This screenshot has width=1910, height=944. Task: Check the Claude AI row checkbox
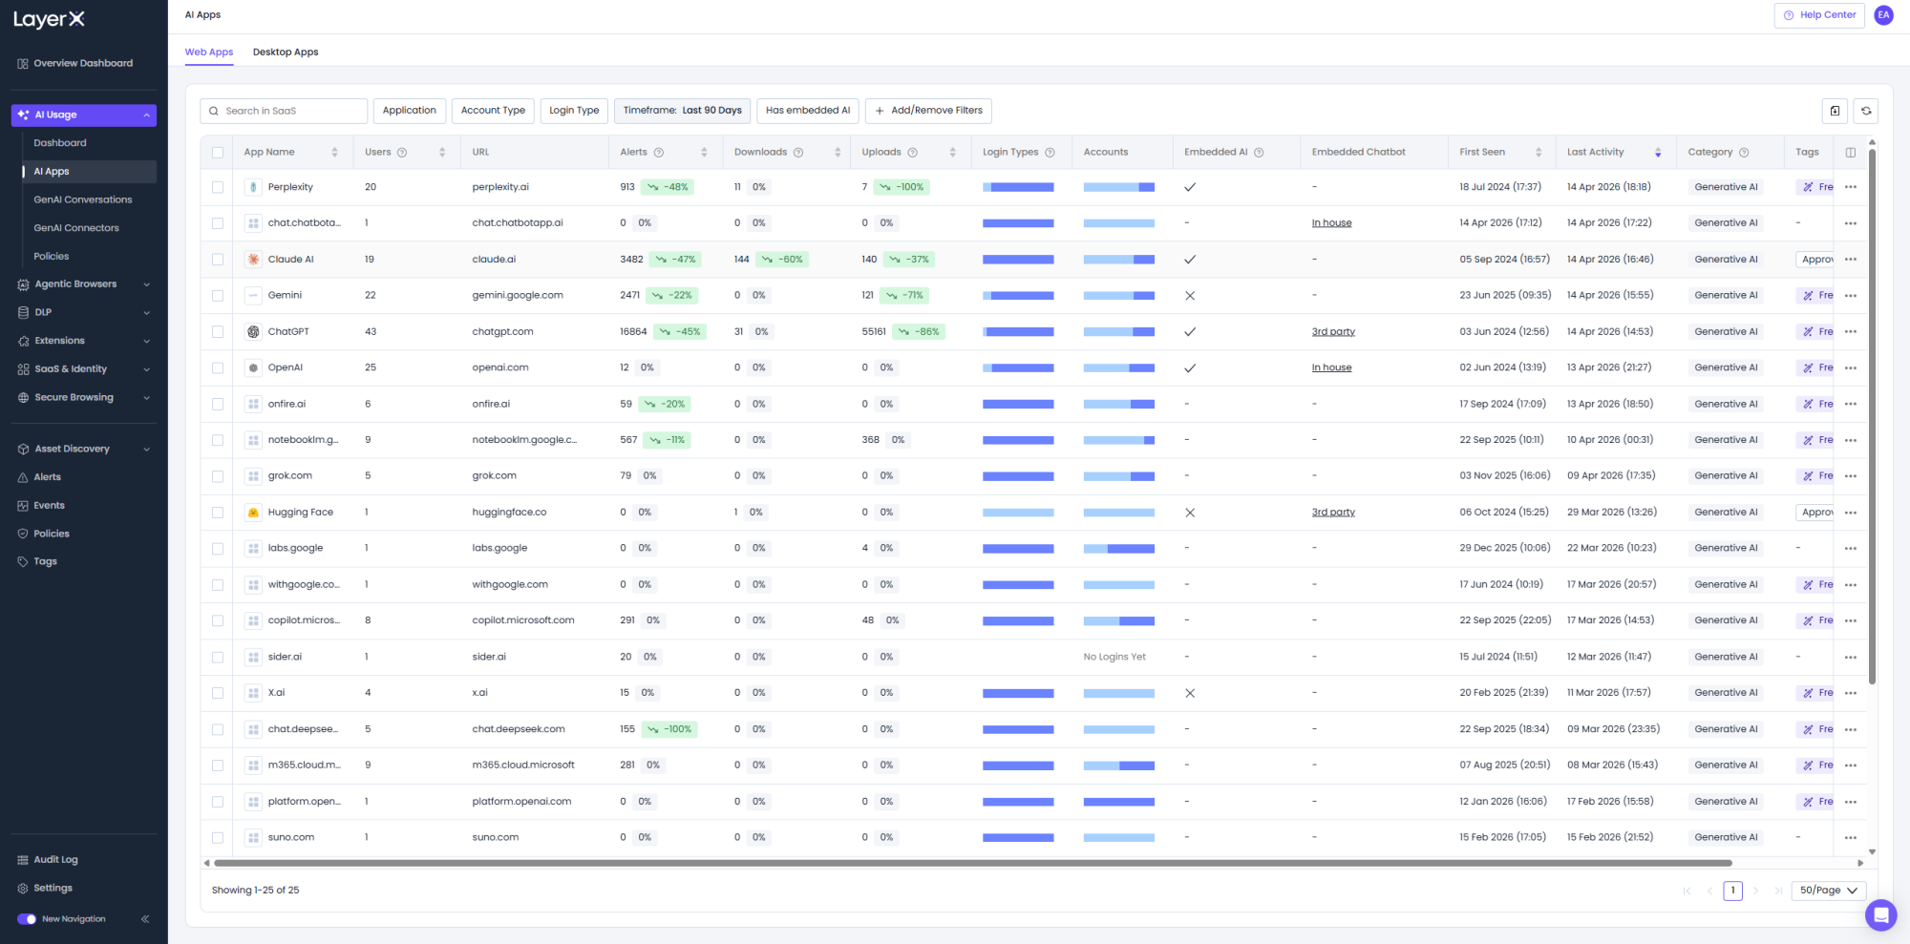[218, 260]
